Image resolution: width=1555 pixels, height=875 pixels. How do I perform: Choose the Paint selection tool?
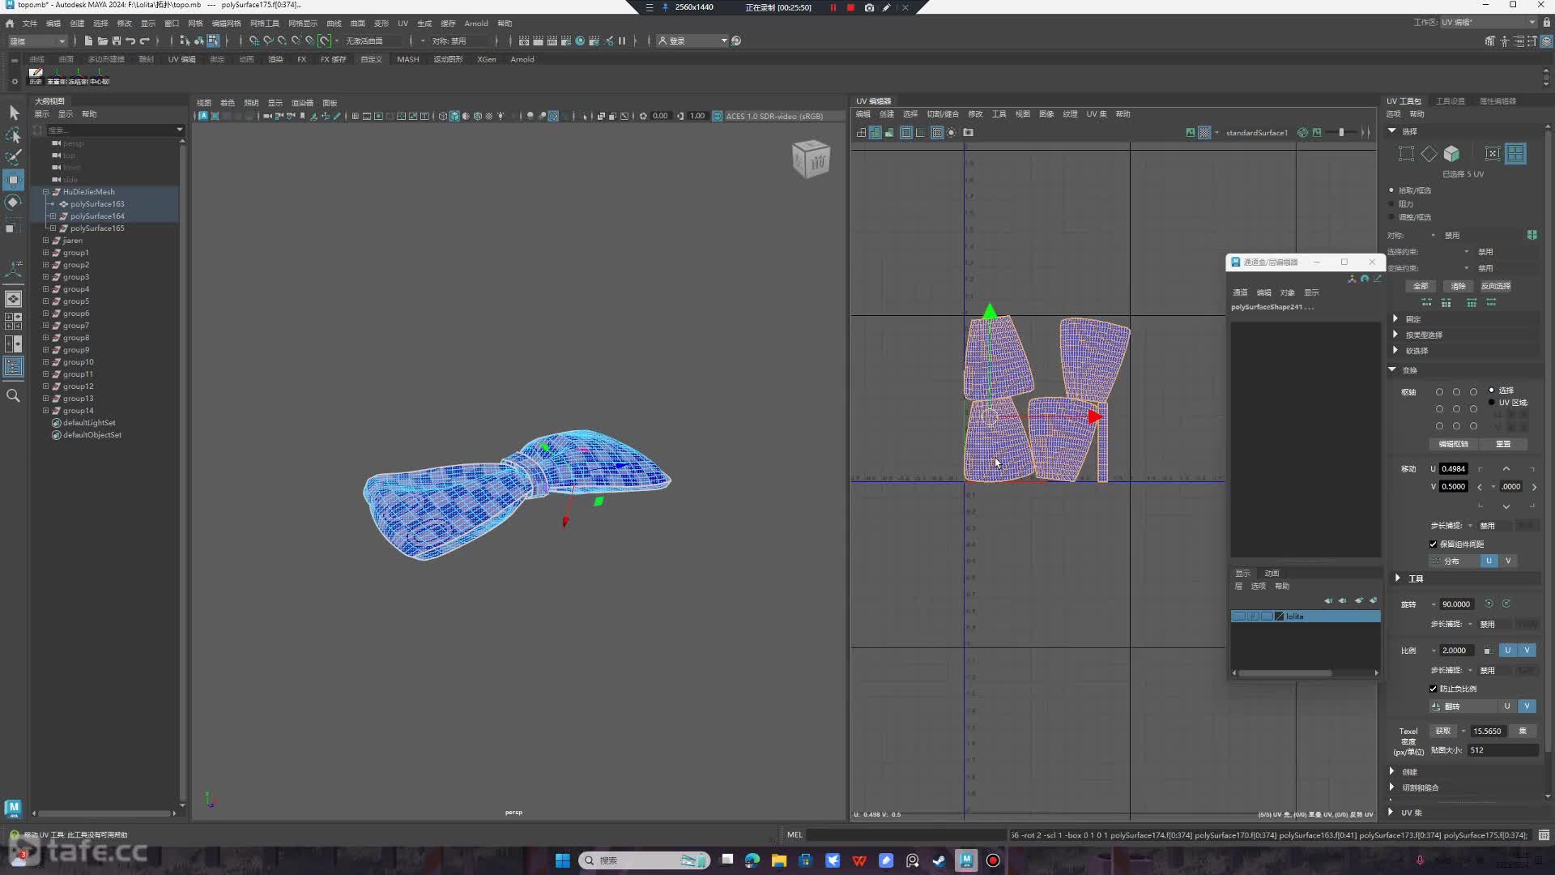(14, 157)
